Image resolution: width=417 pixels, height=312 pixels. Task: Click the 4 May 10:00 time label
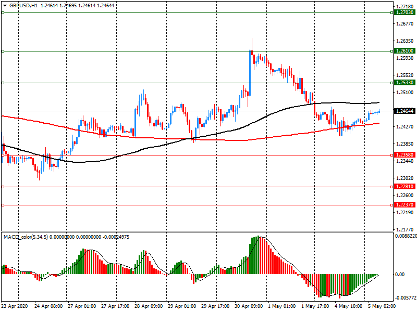348,306
